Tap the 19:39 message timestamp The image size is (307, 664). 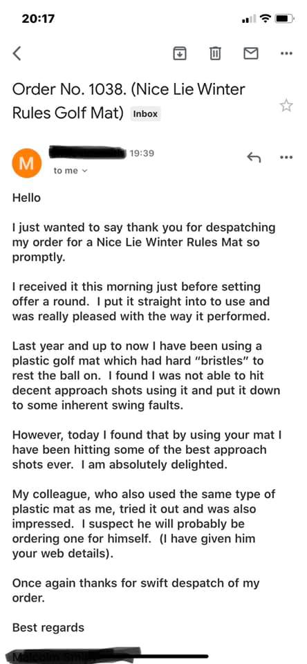coord(142,154)
